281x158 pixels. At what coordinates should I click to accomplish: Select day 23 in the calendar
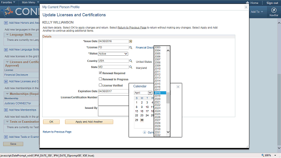pyautogui.click(x=142, y=115)
